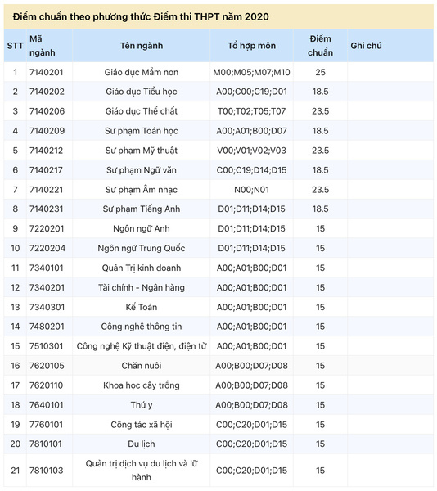Select 'Quản trị dịch vụ du lịch và lữ hành'
437x491 pixels.
point(142,471)
